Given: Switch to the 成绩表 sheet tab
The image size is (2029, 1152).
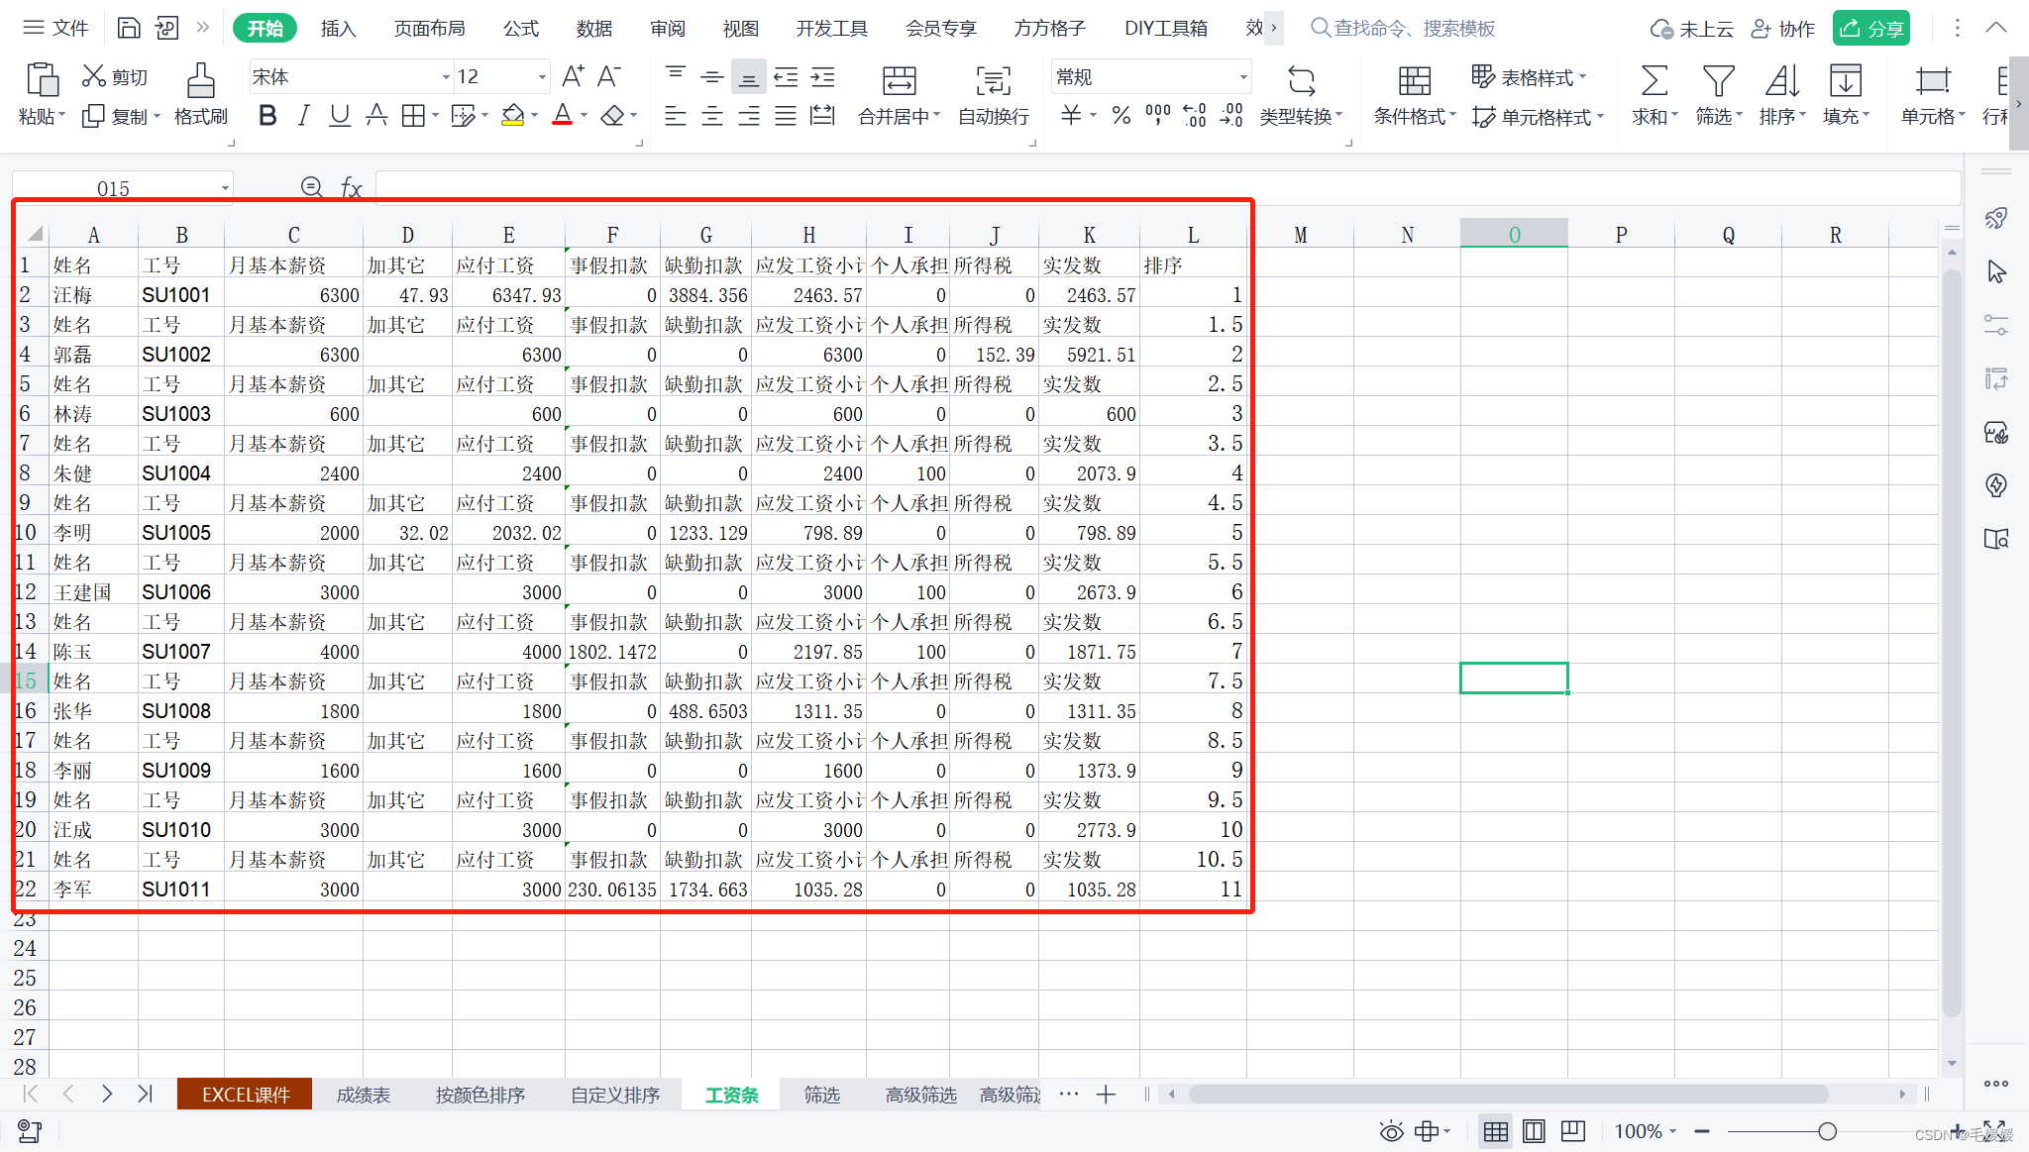Looking at the screenshot, I should coord(364,1095).
